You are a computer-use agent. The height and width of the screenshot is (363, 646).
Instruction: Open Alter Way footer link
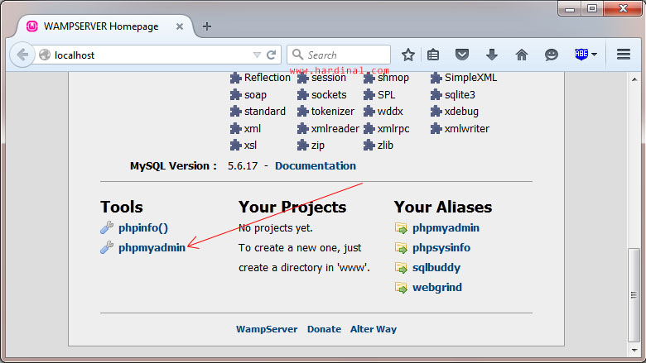pos(374,329)
